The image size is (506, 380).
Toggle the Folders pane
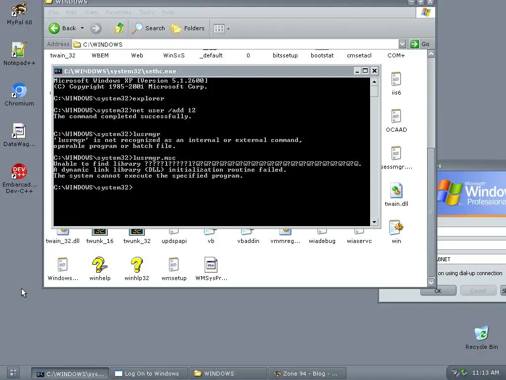coord(188,28)
